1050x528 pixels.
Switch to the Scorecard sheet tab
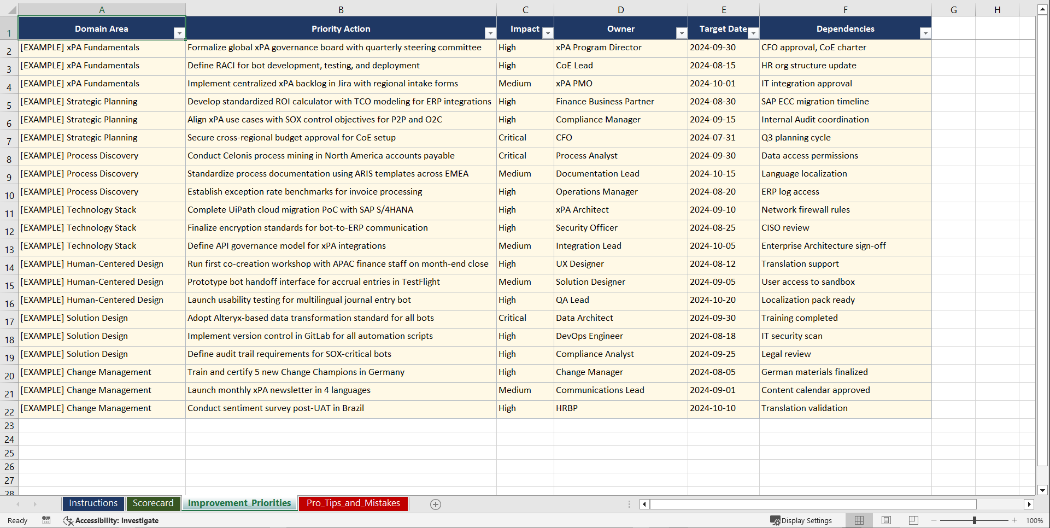point(153,503)
